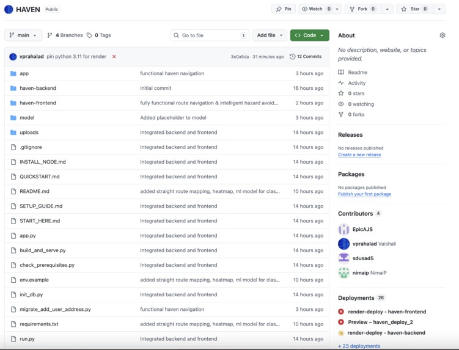The width and height of the screenshot is (459, 350).
Task: Click the Pin repository button
Action: click(284, 9)
